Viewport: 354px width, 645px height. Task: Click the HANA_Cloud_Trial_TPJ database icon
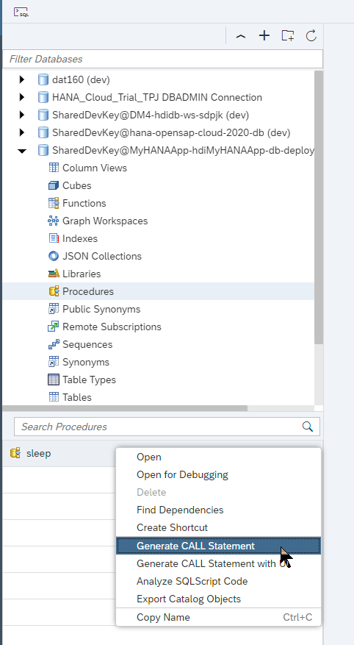[x=43, y=97]
